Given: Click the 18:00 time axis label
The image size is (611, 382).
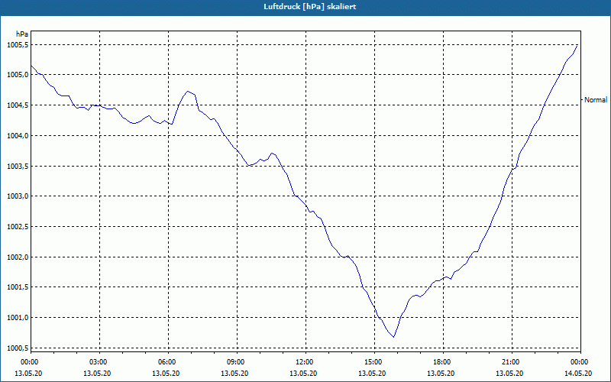Looking at the screenshot, I should 443,362.
